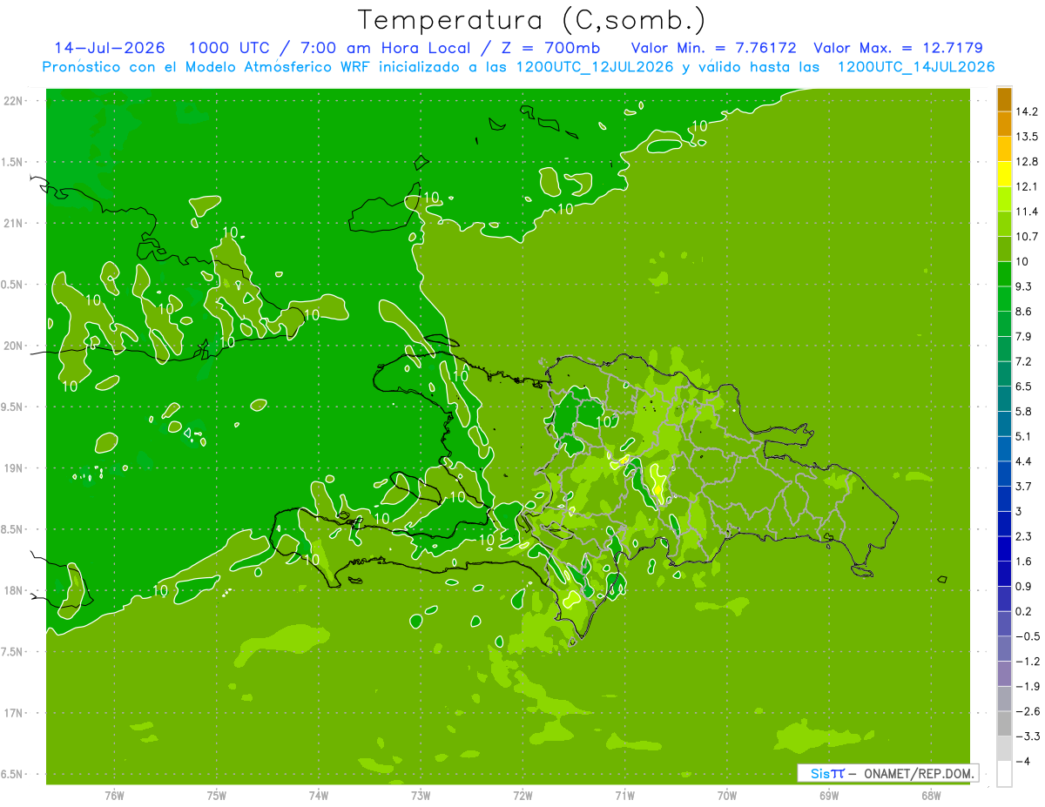Viewport: 1045px width, 807px height.
Task: Select the date "14-Jul-2026" in header
Action: pos(110,48)
